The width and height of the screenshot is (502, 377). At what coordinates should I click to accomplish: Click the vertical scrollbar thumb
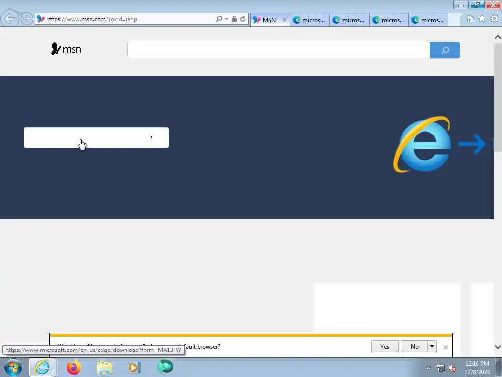coord(498,97)
